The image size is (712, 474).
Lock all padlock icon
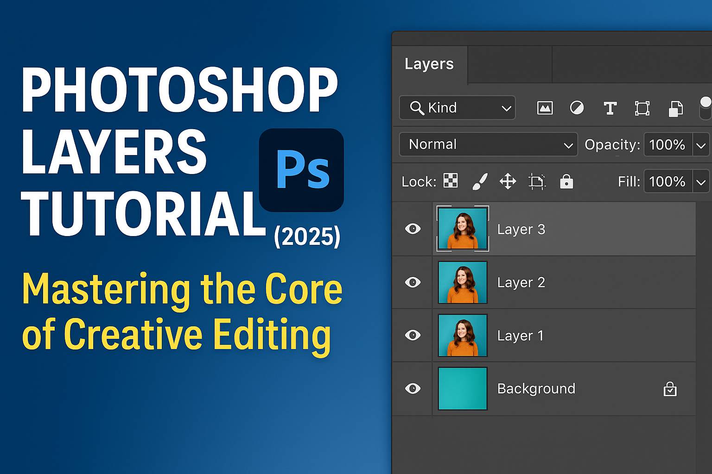tap(566, 181)
